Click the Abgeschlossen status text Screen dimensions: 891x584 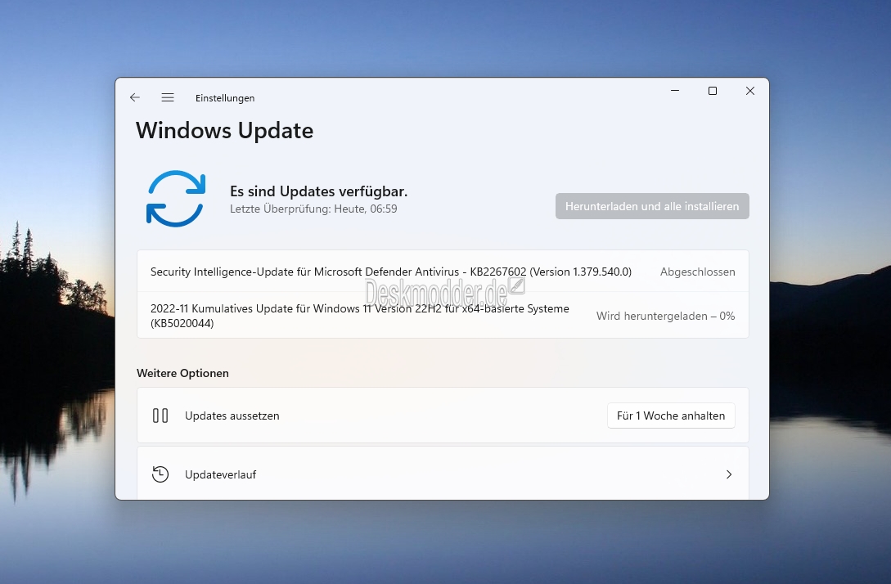(x=698, y=272)
